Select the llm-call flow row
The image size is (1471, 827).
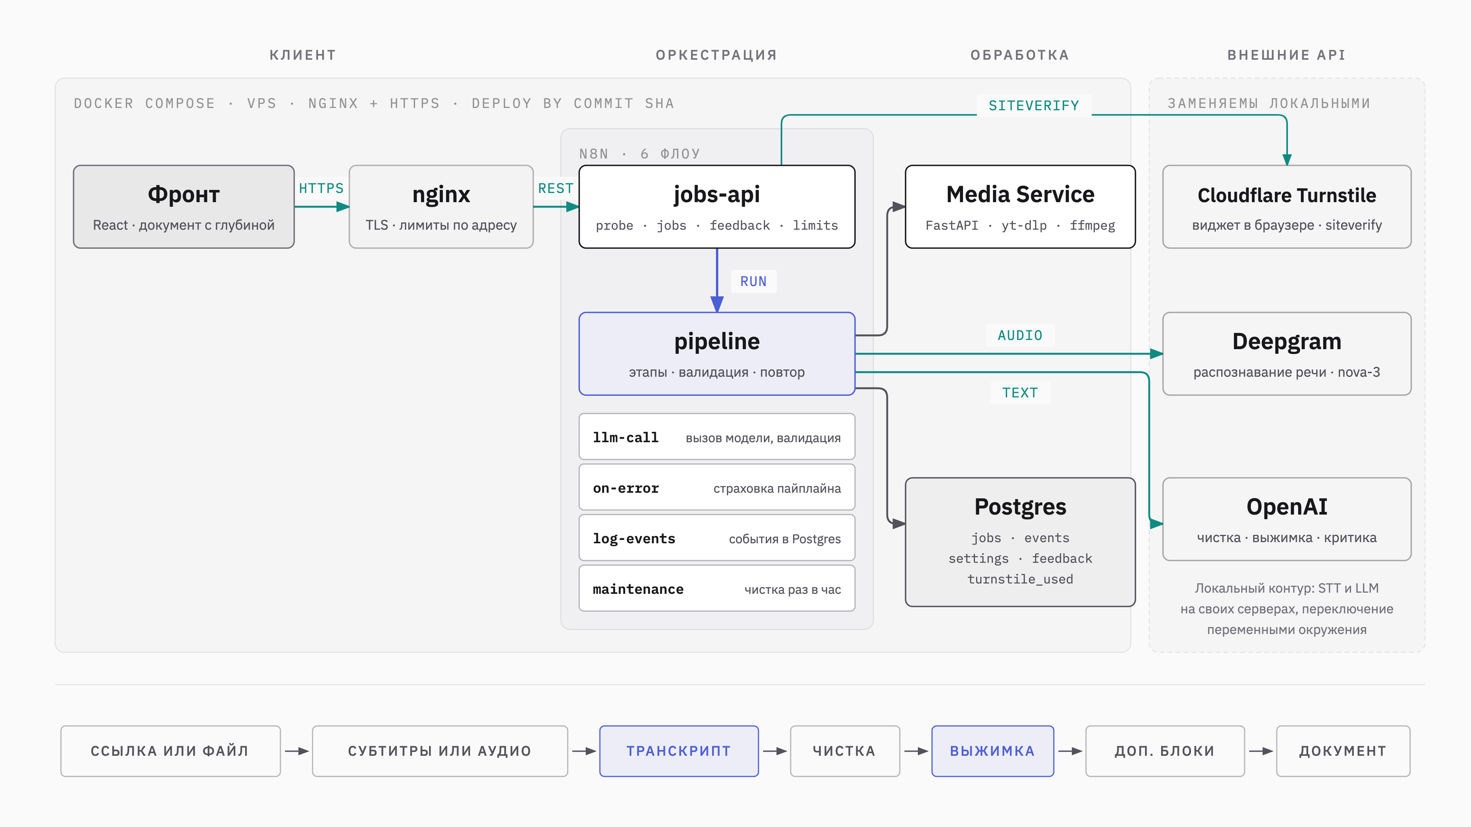tap(717, 436)
